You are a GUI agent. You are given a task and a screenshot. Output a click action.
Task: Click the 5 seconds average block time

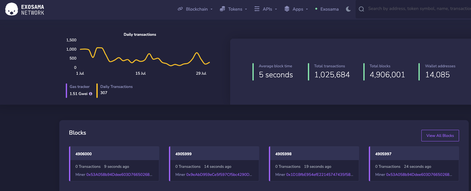[276, 75]
